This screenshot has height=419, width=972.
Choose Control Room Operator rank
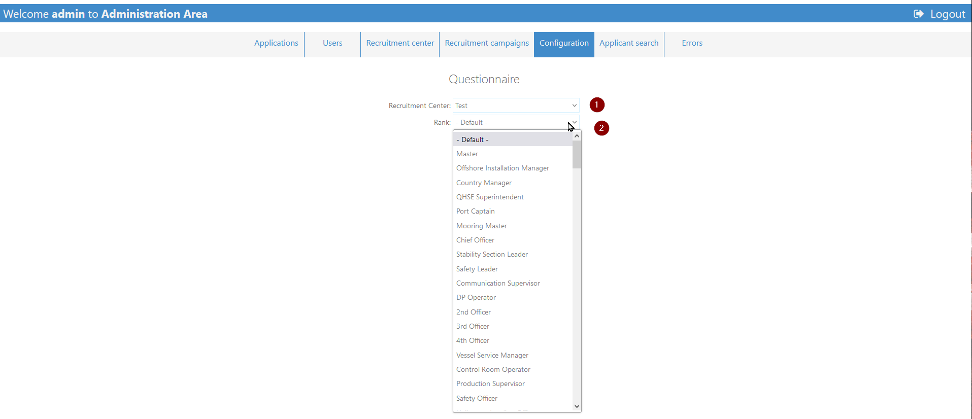coord(513,369)
